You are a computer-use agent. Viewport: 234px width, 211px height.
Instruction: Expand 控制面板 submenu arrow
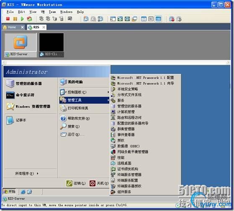108,92
